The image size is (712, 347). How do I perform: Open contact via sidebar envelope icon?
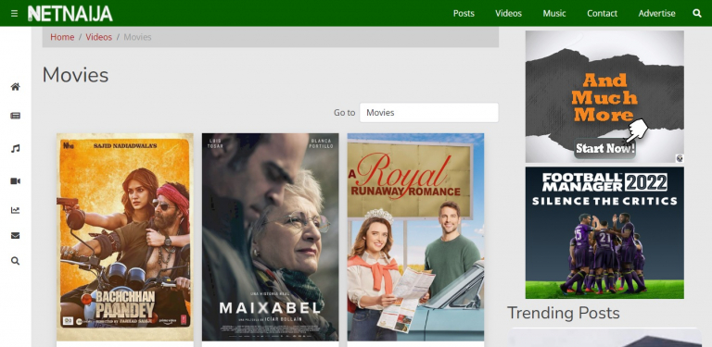click(16, 236)
